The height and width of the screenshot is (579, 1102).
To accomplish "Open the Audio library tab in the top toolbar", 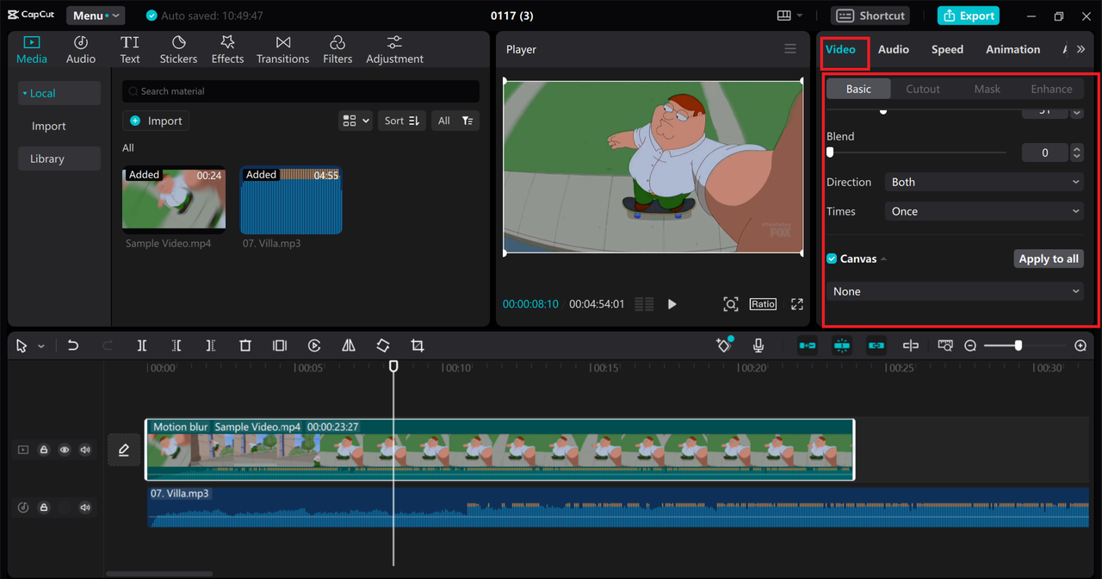I will (81, 50).
